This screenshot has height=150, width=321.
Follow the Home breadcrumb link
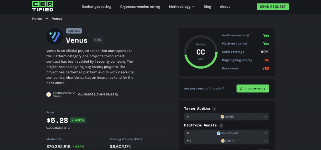[37, 18]
